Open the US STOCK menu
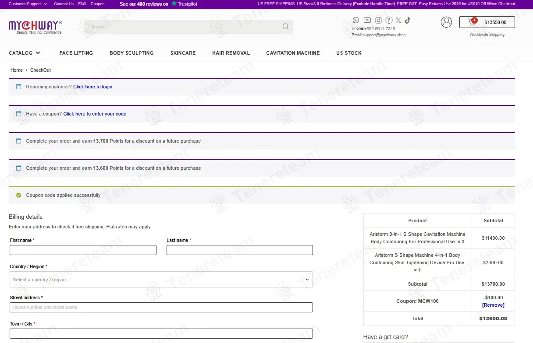This screenshot has height=343, width=533. point(349,53)
